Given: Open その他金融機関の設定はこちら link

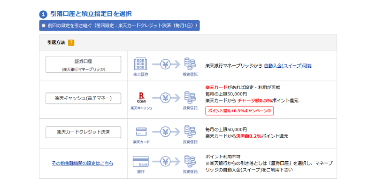Looking at the screenshot, I should point(82,163).
